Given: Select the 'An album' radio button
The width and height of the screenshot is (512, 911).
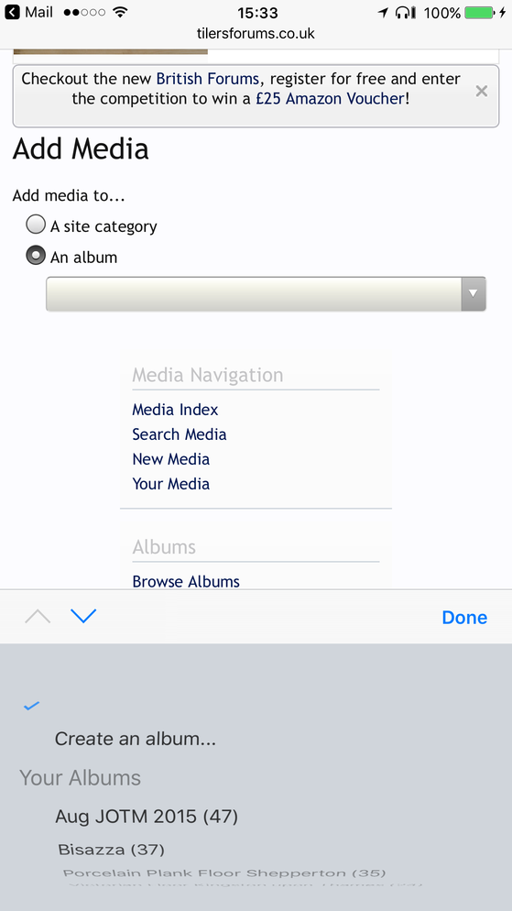Looking at the screenshot, I should [x=36, y=256].
